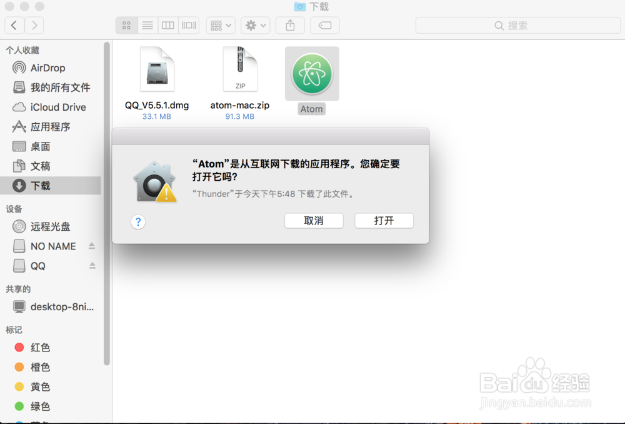Screen dimensions: 625x424
Task: Confirm opening Atom with 打开
Action: pos(384,220)
